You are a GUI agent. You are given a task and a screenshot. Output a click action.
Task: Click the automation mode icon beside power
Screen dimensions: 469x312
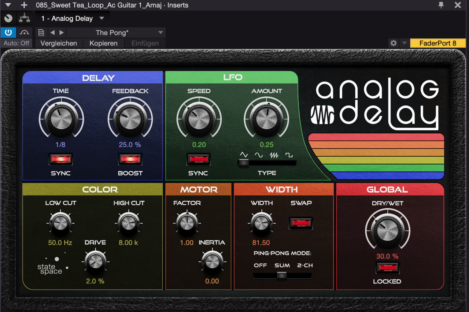pos(24,33)
